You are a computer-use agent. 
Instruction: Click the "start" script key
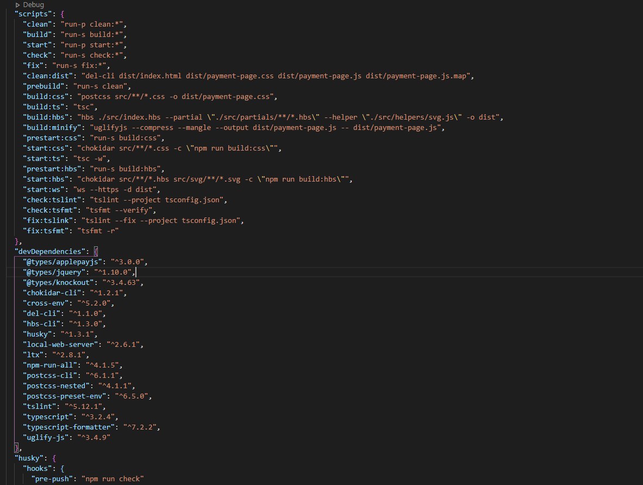(38, 45)
